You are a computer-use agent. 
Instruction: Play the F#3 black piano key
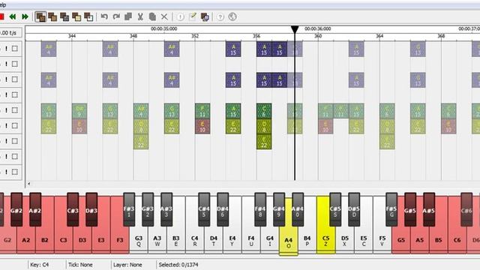(x=129, y=210)
